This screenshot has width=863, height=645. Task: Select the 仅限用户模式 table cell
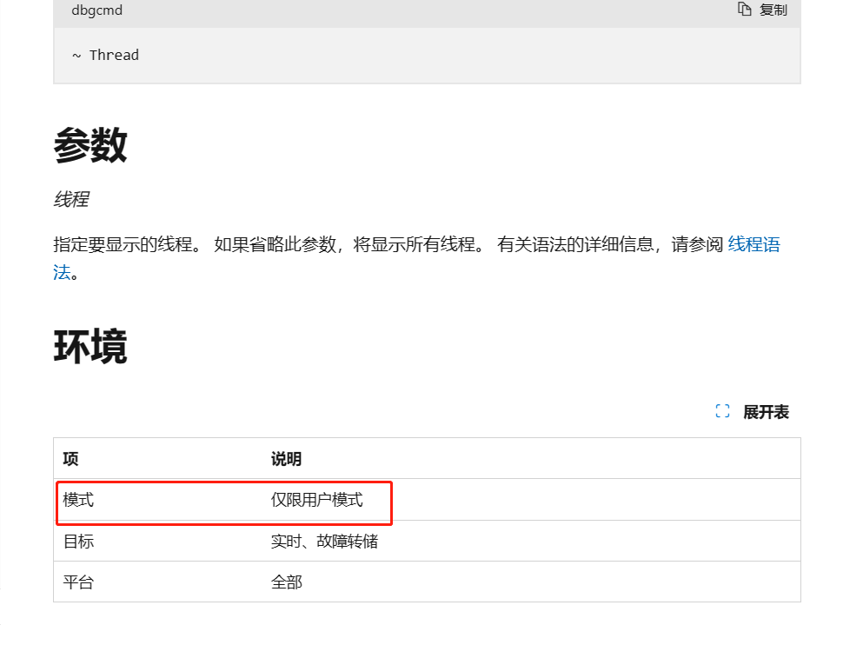(x=316, y=500)
